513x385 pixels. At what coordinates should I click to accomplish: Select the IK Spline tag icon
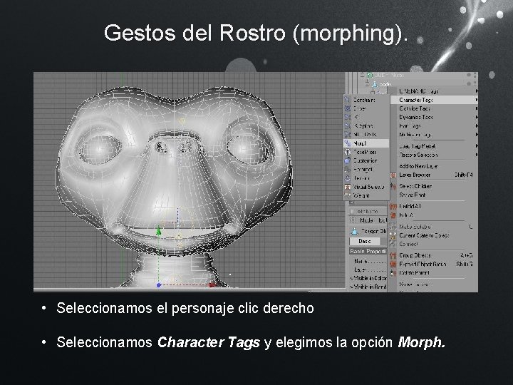[348, 125]
